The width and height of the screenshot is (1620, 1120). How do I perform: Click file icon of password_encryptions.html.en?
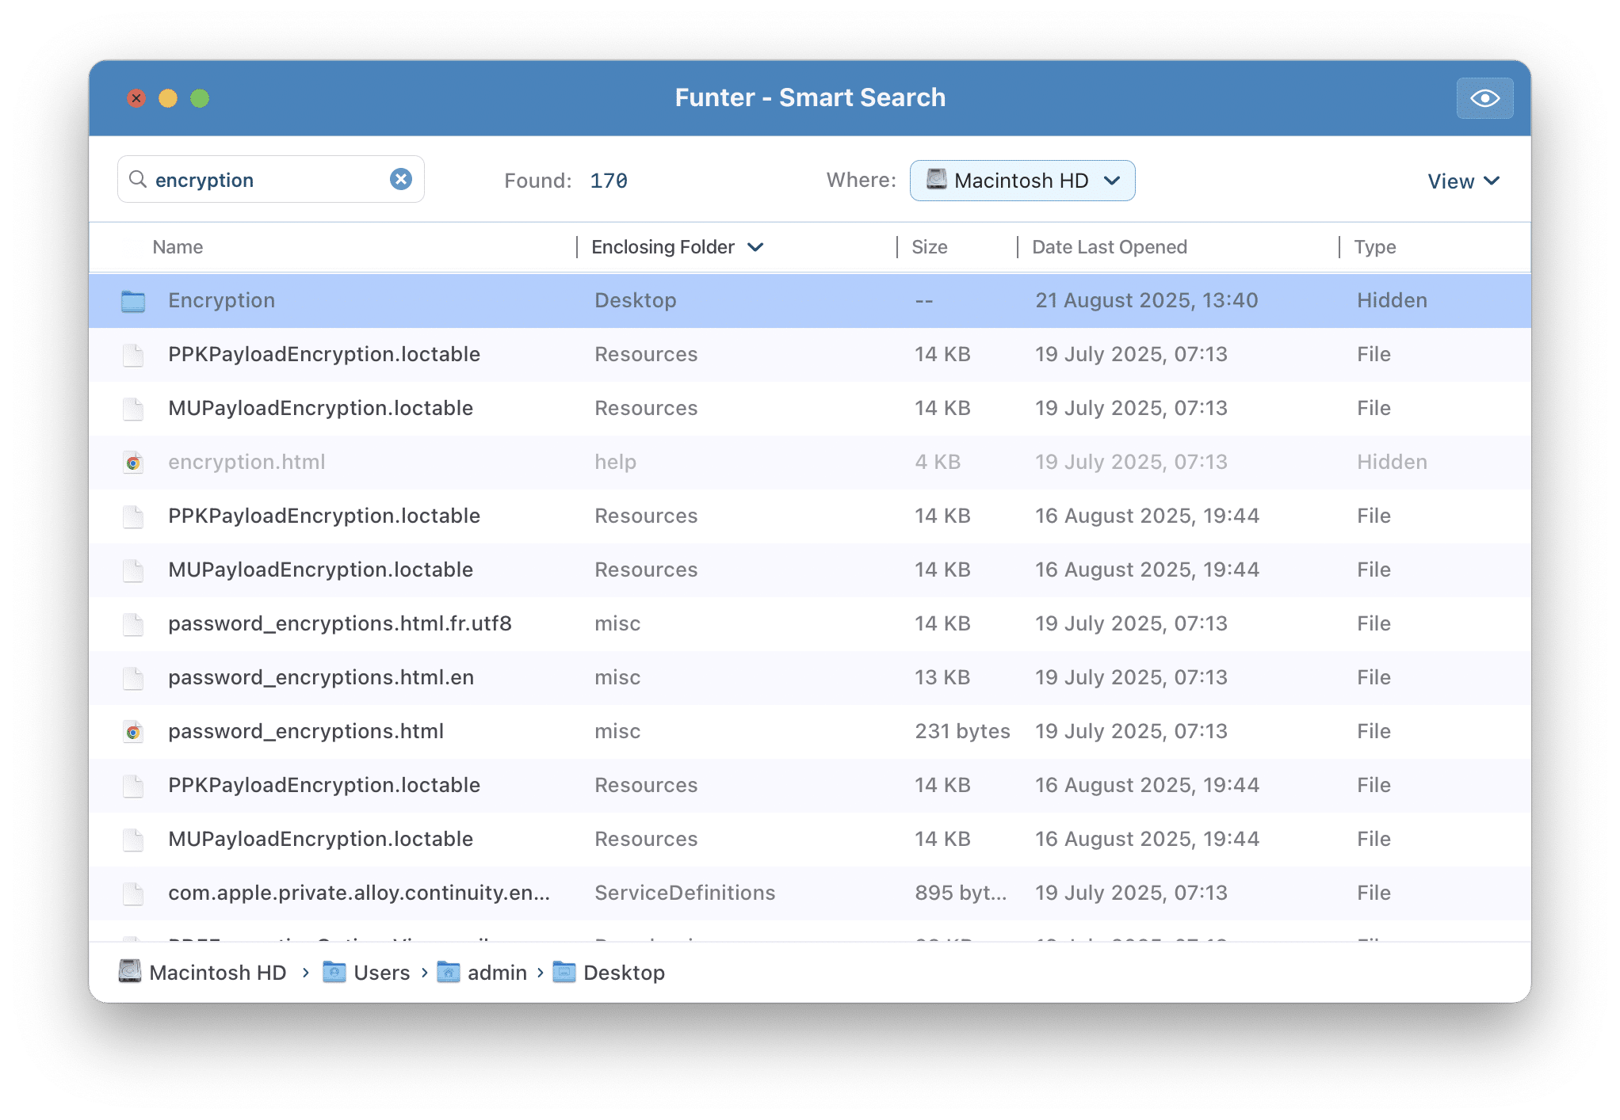pyautogui.click(x=133, y=678)
